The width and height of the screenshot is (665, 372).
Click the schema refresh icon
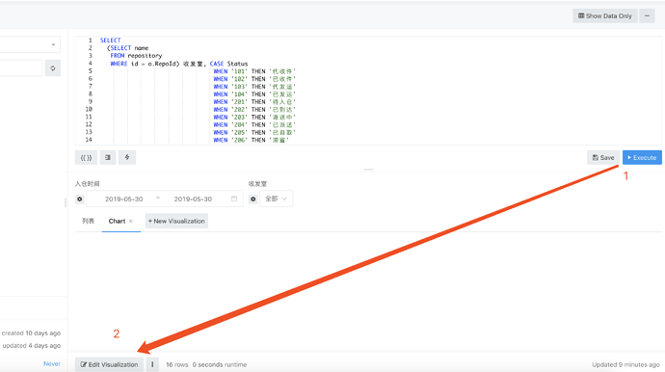[x=53, y=67]
